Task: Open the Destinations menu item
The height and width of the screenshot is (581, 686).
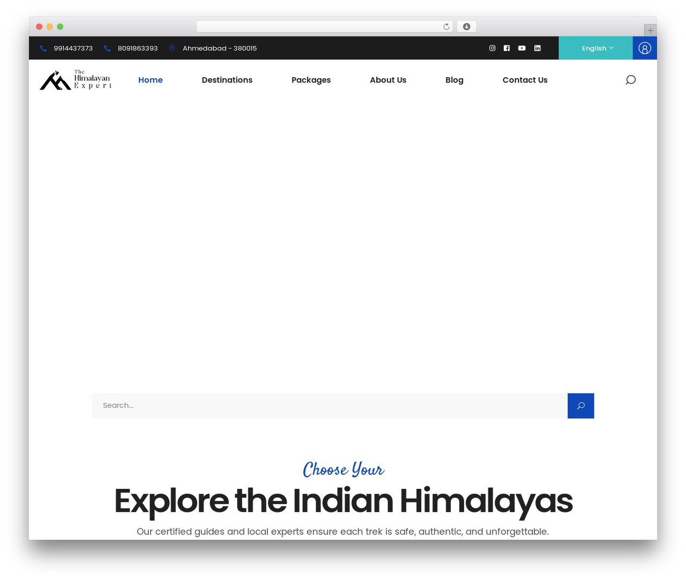Action: click(227, 80)
